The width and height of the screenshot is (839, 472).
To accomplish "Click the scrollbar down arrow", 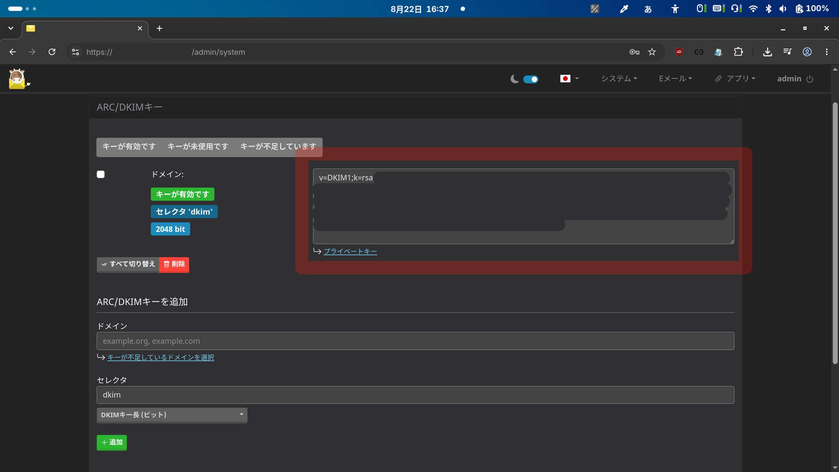I will click(x=835, y=468).
